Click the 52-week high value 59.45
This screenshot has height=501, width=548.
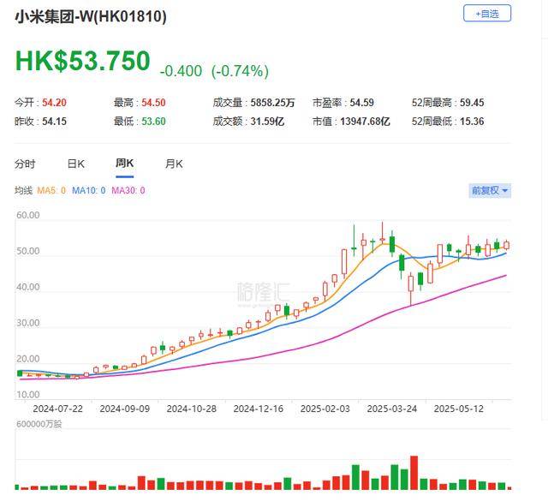tap(472, 103)
